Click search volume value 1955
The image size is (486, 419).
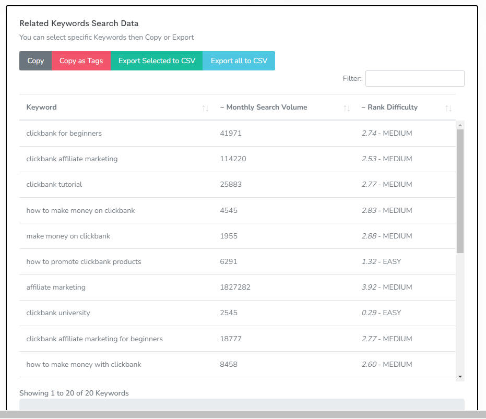229,236
